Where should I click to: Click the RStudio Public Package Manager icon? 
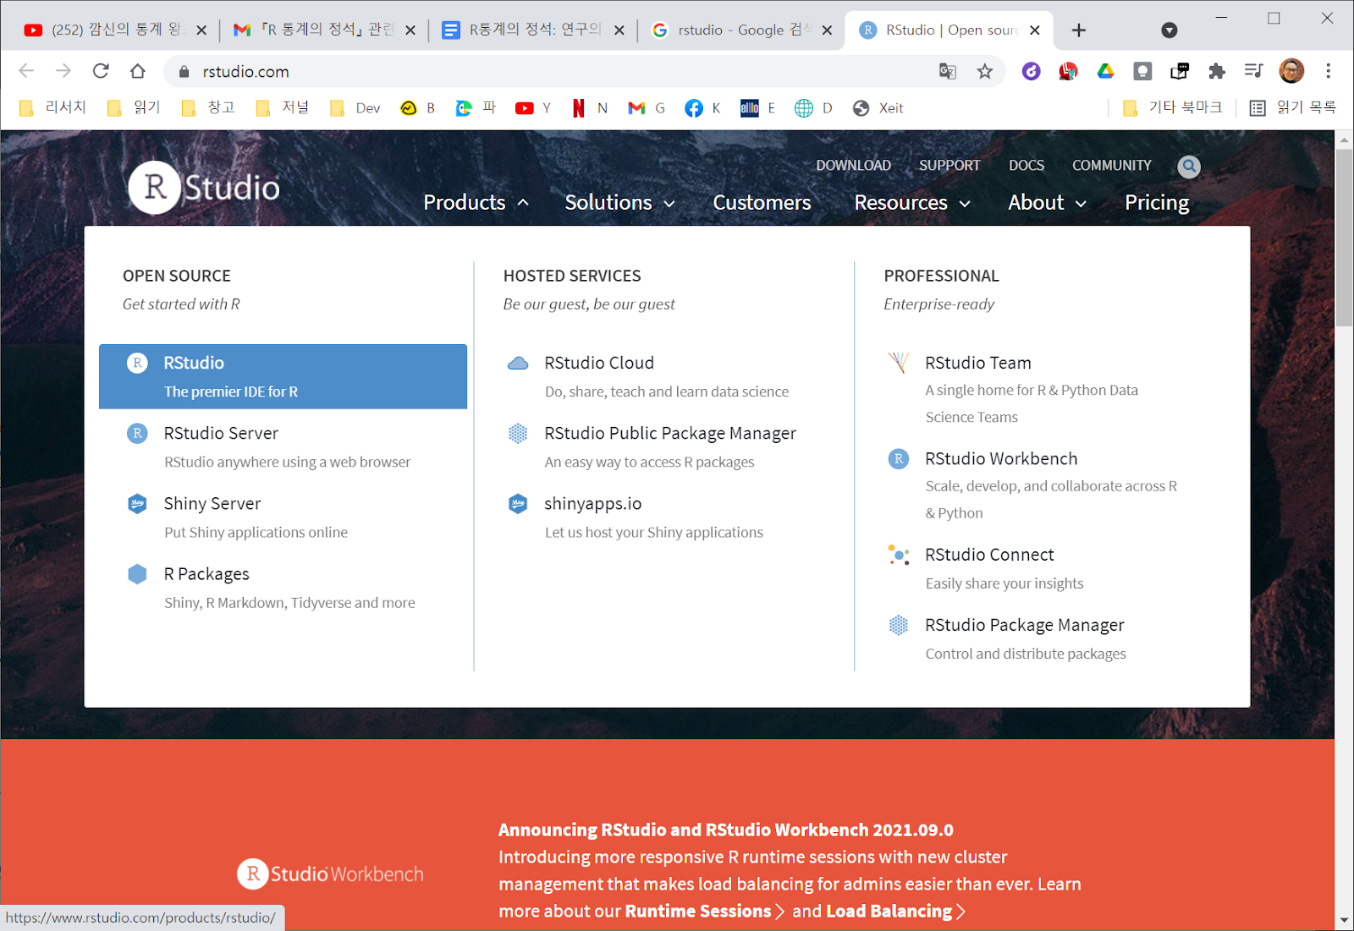pyautogui.click(x=518, y=434)
